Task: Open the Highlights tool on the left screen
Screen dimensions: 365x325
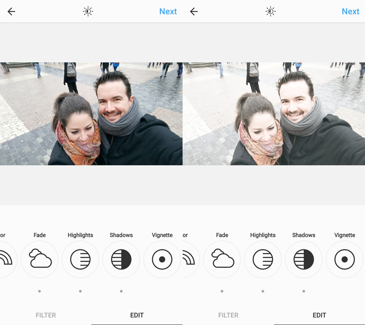Action: click(80, 259)
